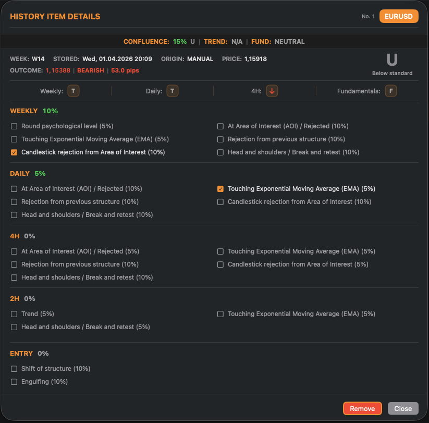
Task: Check Entry 'Engulfing (10%)' checkbox
Action: point(14,382)
